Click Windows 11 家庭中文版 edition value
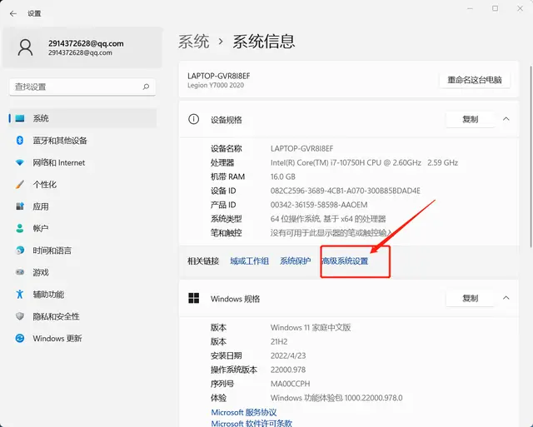533x427 pixels. coord(311,327)
